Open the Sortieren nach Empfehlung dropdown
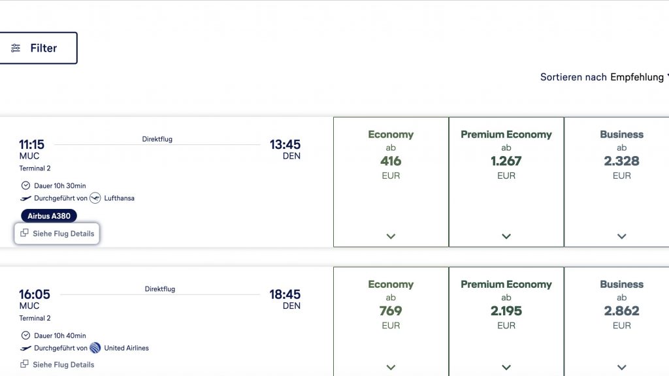 click(x=604, y=77)
